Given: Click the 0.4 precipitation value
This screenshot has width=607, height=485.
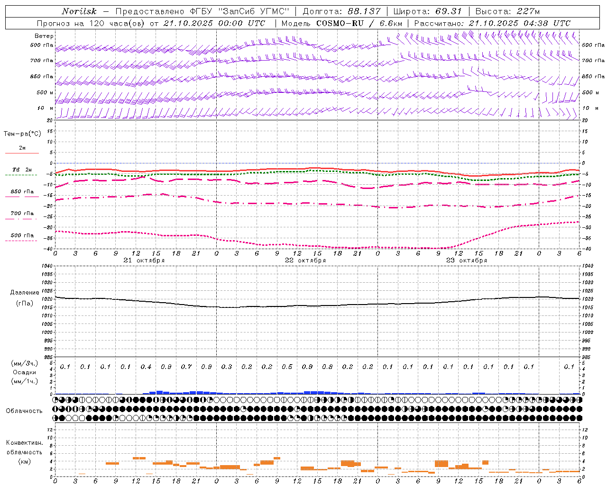Looking at the screenshot, I should 146,367.
